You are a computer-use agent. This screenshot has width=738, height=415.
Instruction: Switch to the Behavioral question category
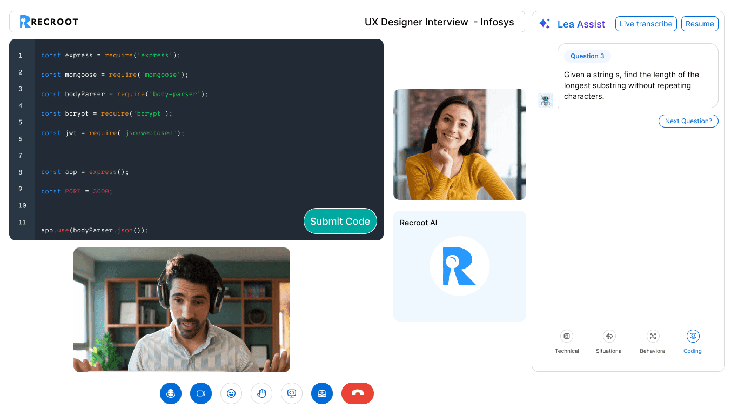(653, 342)
